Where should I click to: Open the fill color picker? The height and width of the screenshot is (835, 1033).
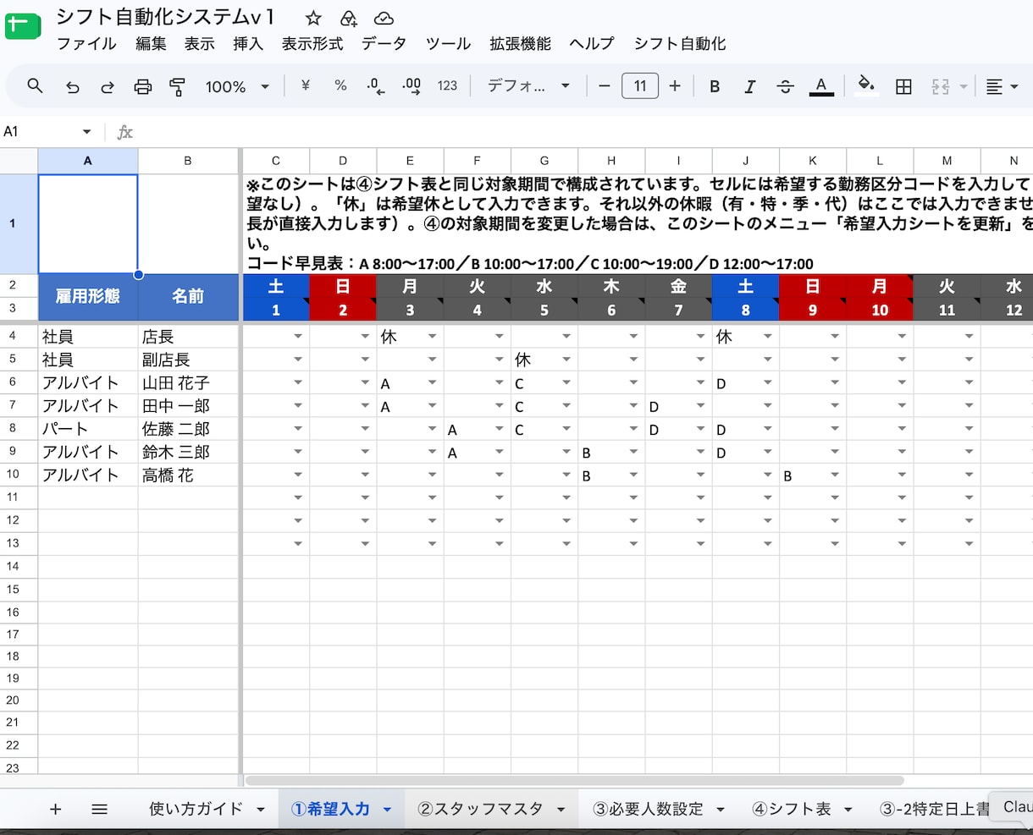click(865, 85)
